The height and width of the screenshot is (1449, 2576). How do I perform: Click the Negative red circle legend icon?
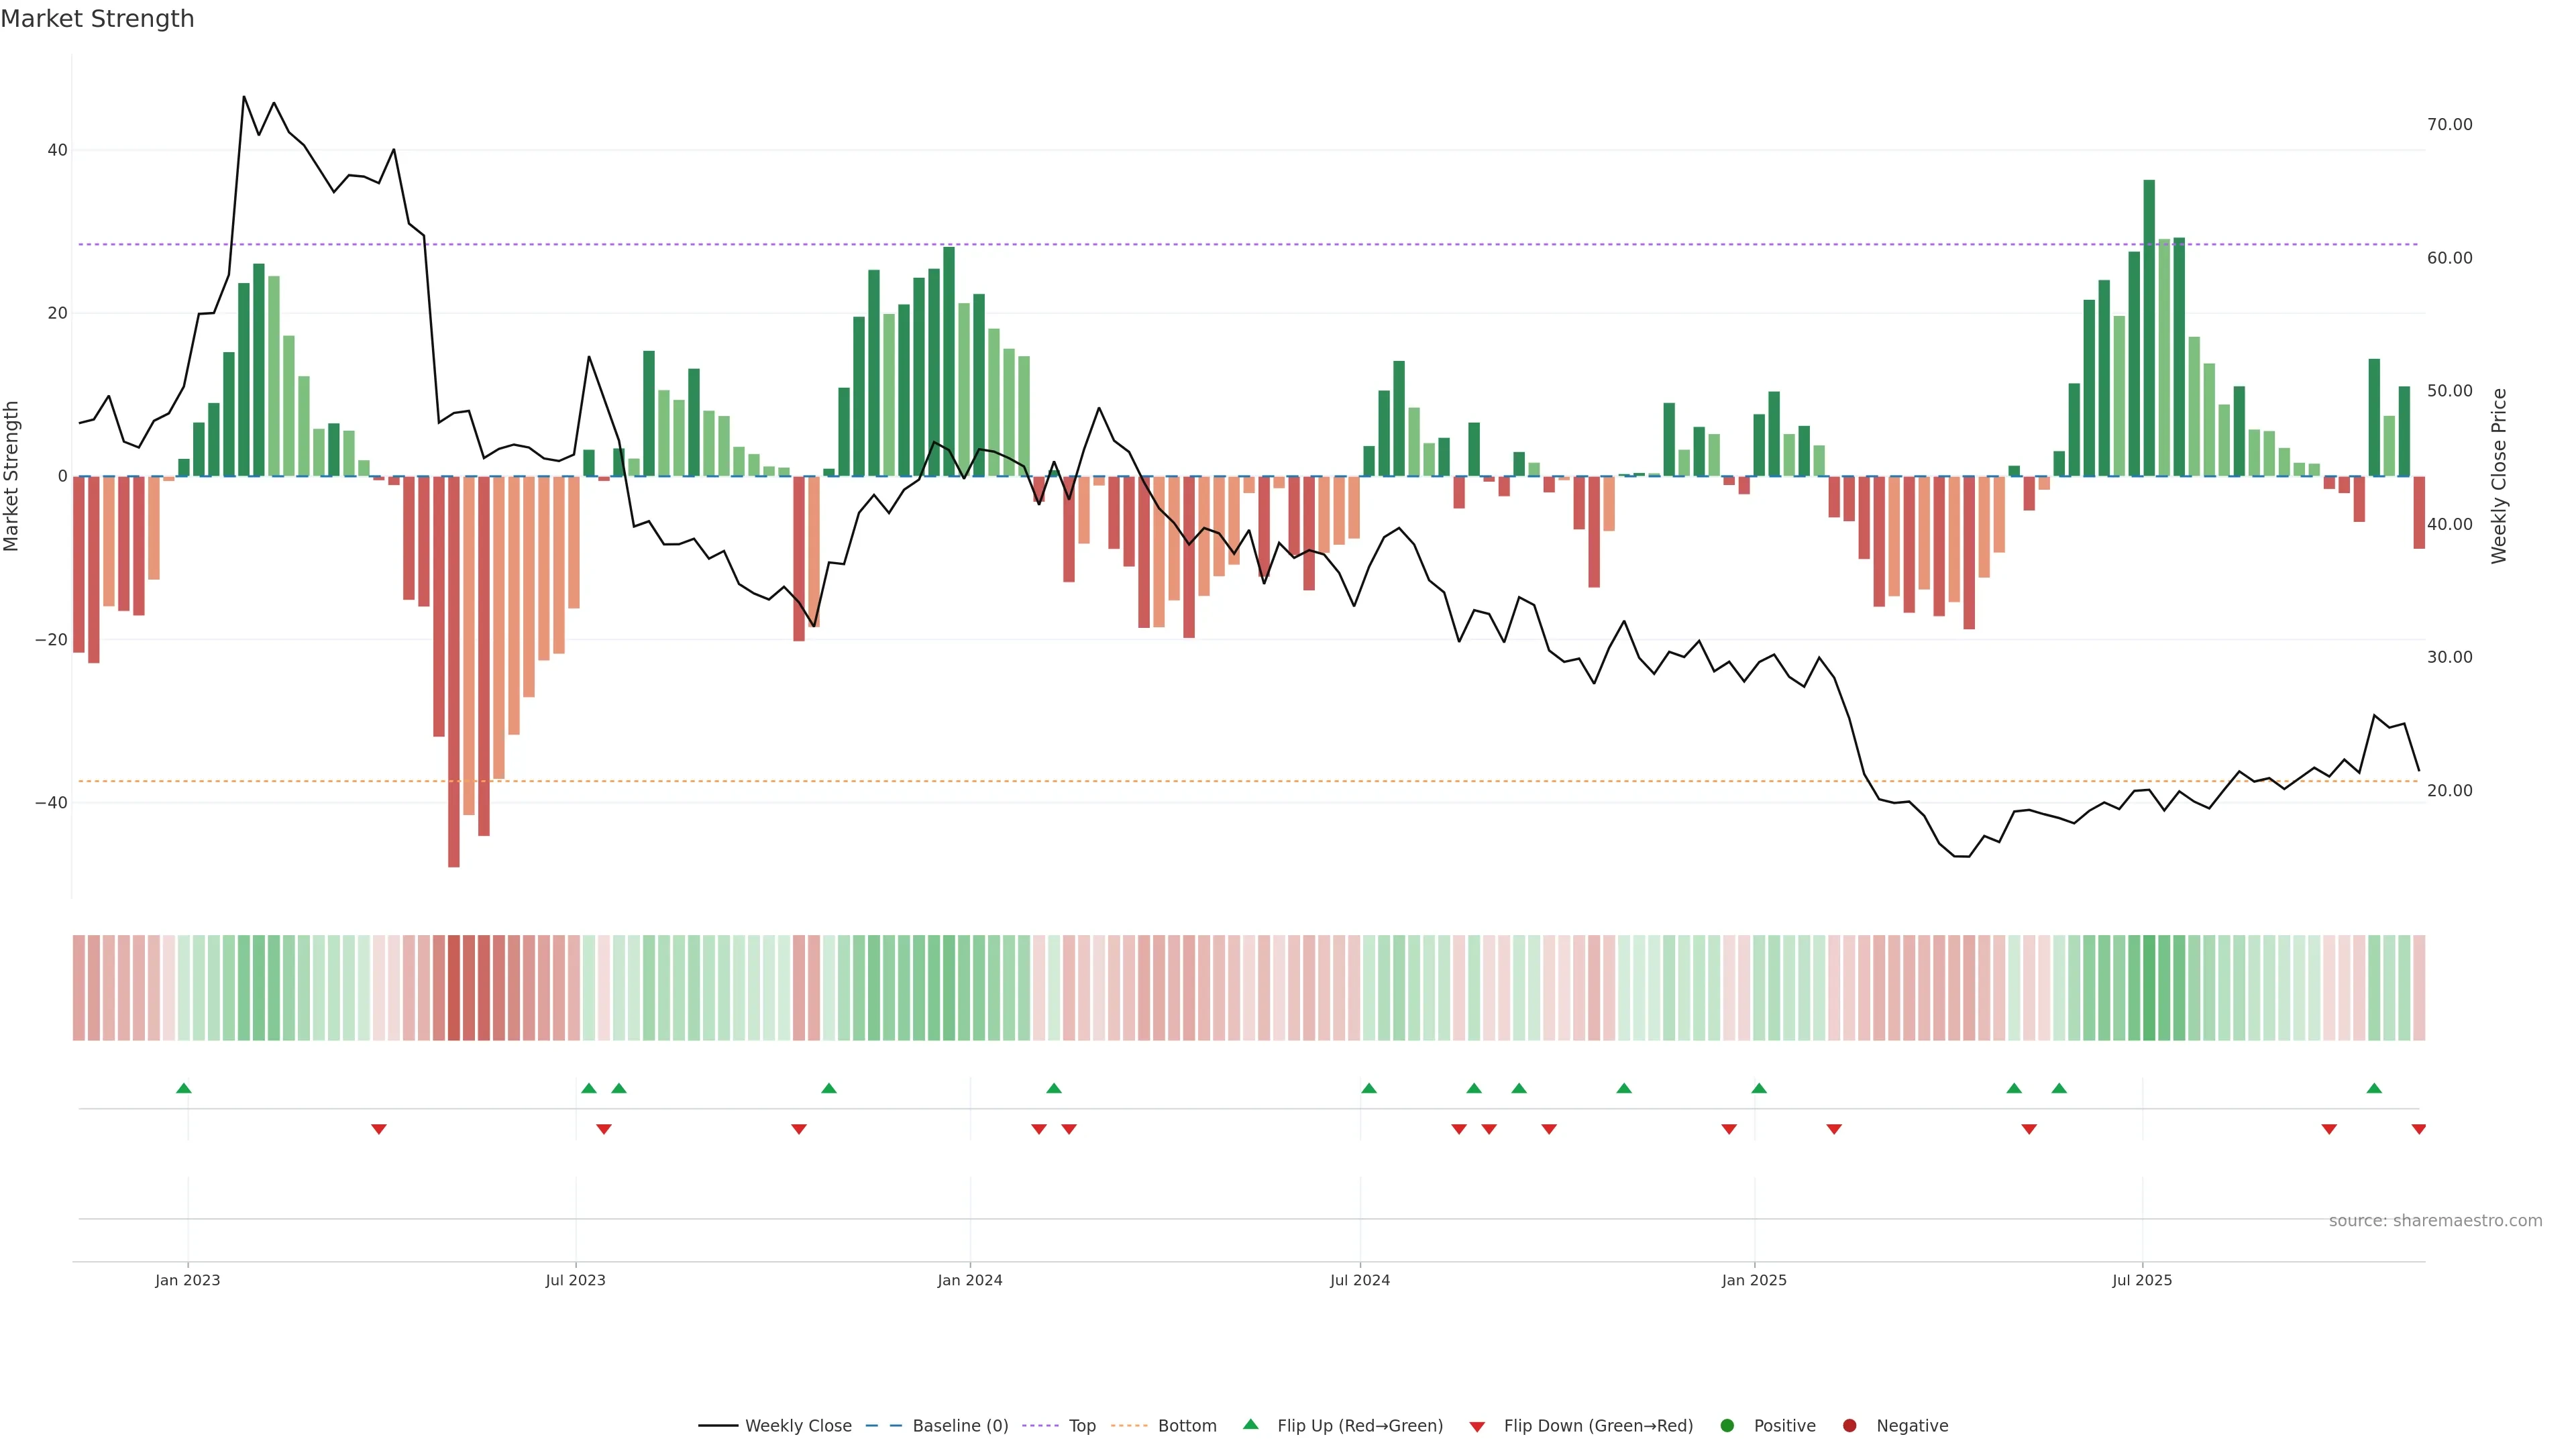tap(1849, 1426)
